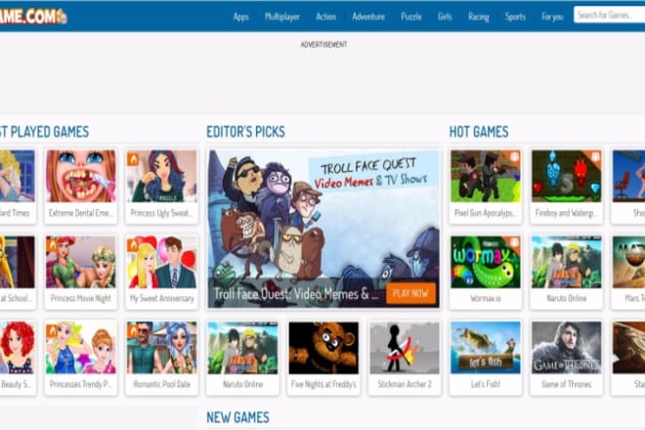
Task: Open the Racing category
Action: point(479,17)
